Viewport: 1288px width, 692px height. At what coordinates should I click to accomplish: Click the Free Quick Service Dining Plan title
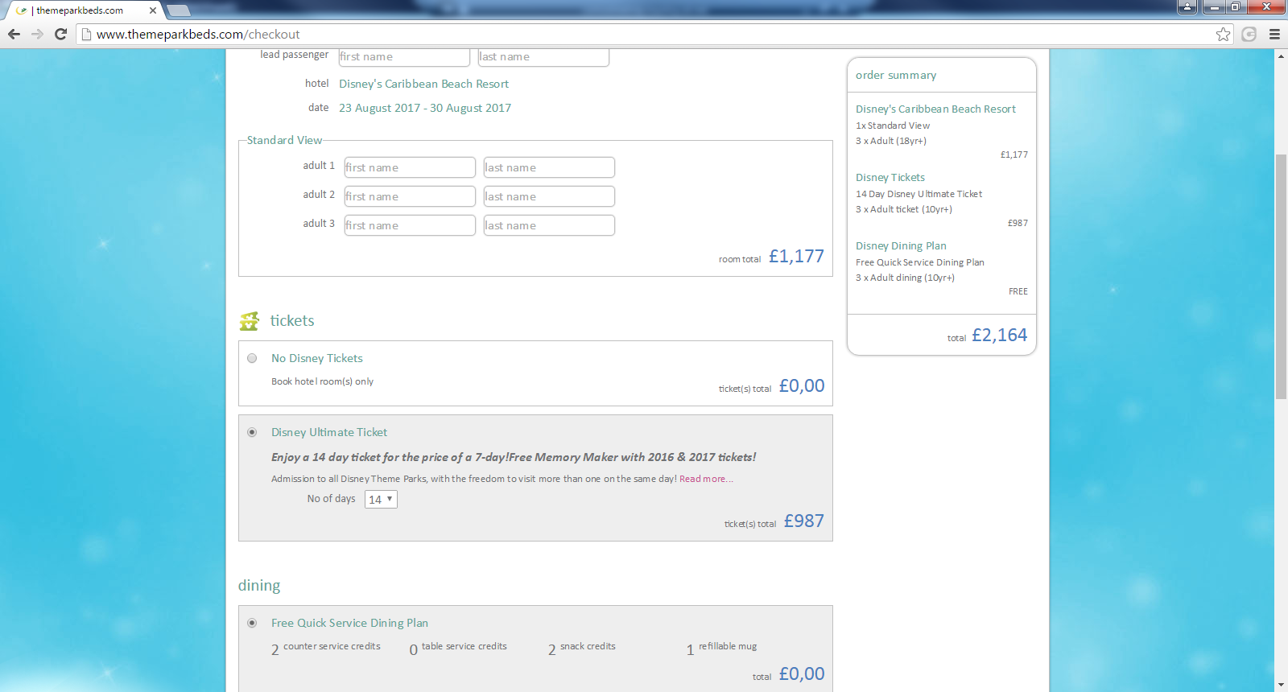point(349,623)
